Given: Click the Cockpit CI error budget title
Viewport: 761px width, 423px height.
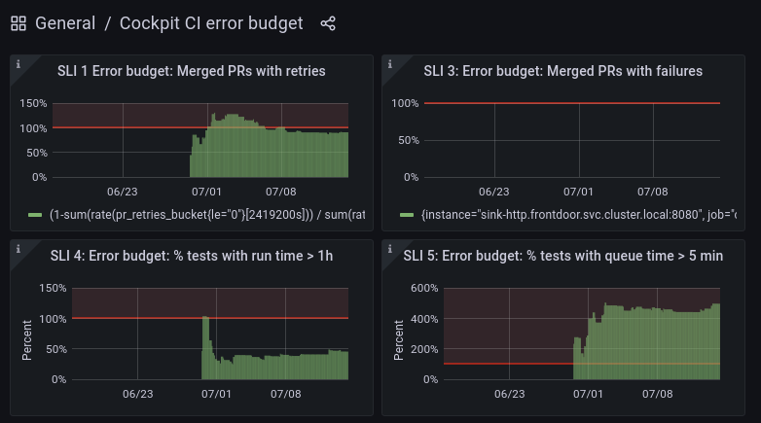Looking at the screenshot, I should tap(211, 23).
